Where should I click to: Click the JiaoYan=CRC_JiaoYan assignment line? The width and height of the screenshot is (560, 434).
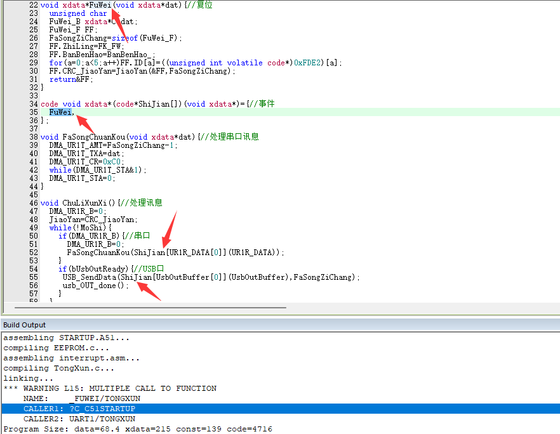point(93,219)
